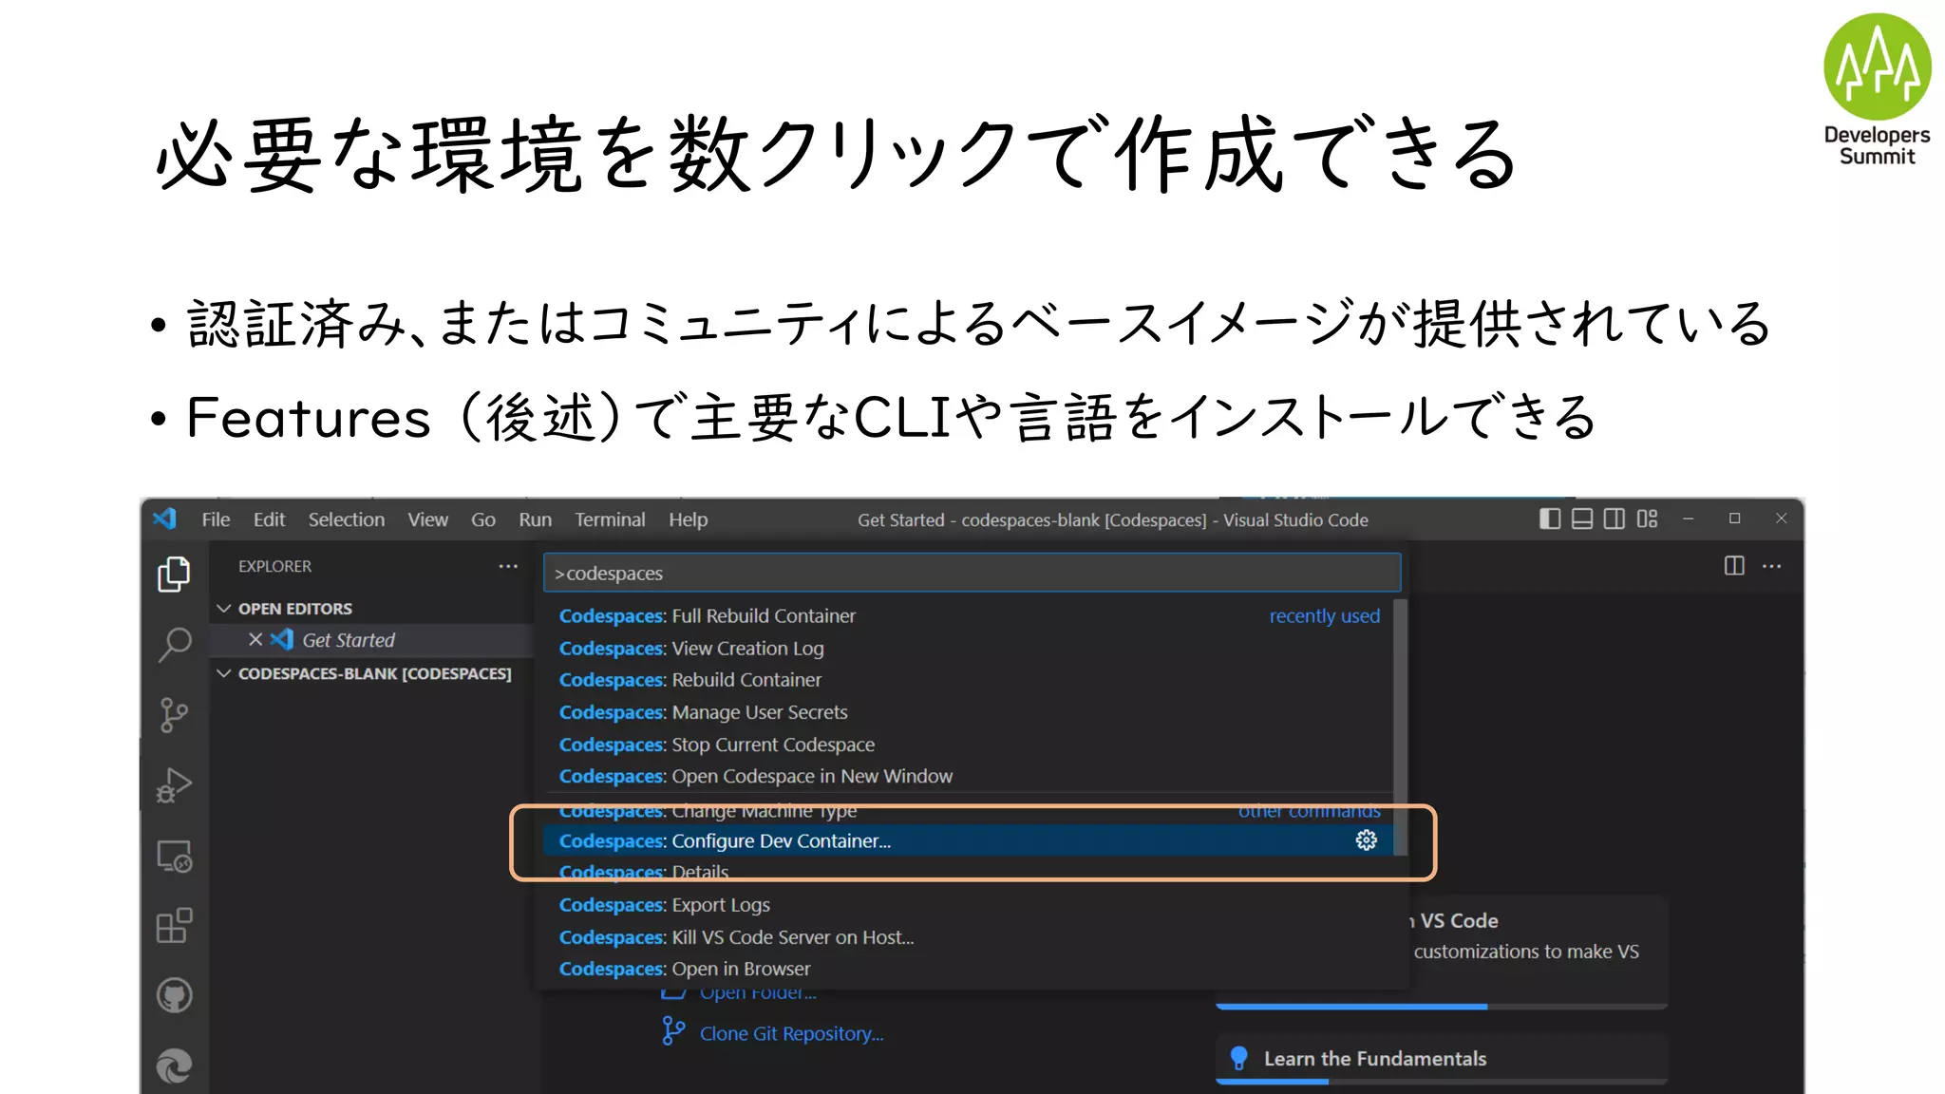Select Codespaces: Kill VS Code Server on Host...
Viewport: 1945px width, 1094px height.
969,937
